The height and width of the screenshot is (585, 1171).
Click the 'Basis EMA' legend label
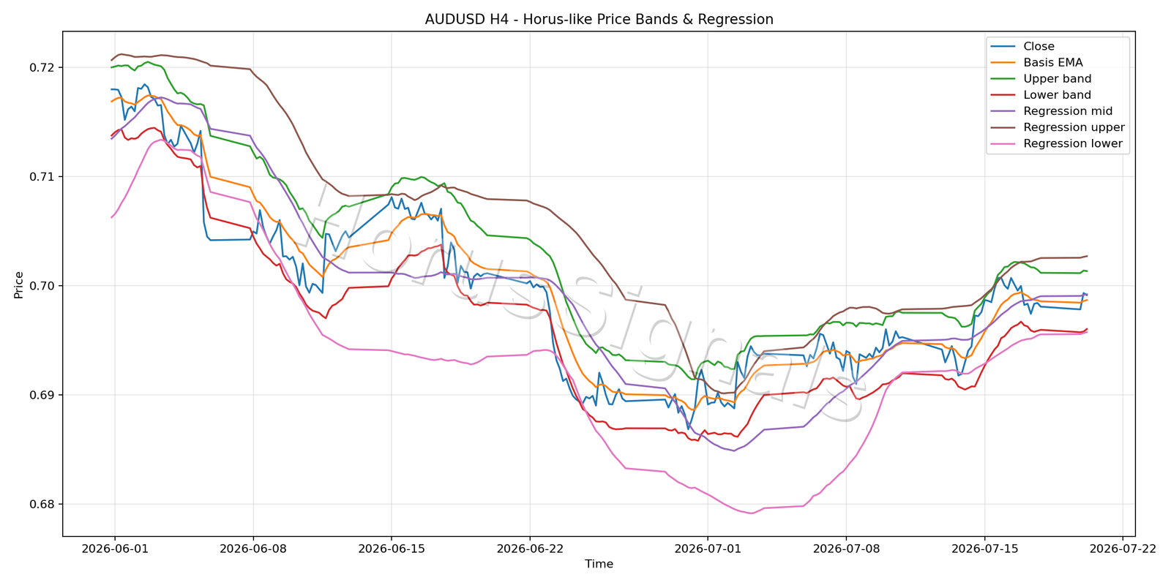tap(1052, 63)
